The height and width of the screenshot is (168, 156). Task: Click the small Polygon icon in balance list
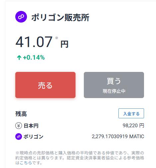click(x=18, y=137)
